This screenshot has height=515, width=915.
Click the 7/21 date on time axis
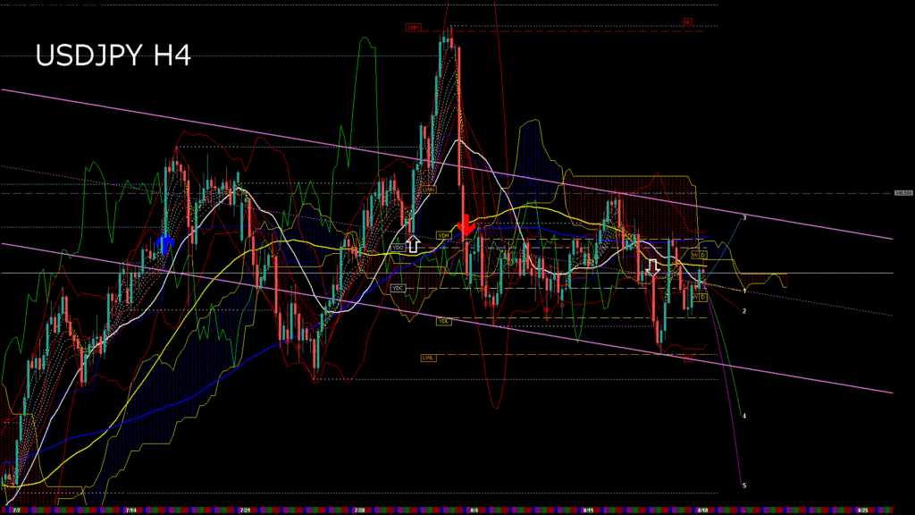point(245,509)
